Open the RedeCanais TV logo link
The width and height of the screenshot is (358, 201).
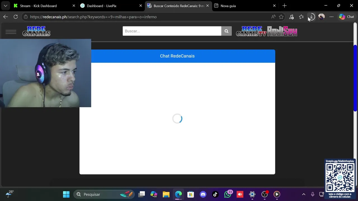point(251,31)
